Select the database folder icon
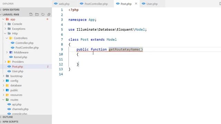 click(8, 85)
